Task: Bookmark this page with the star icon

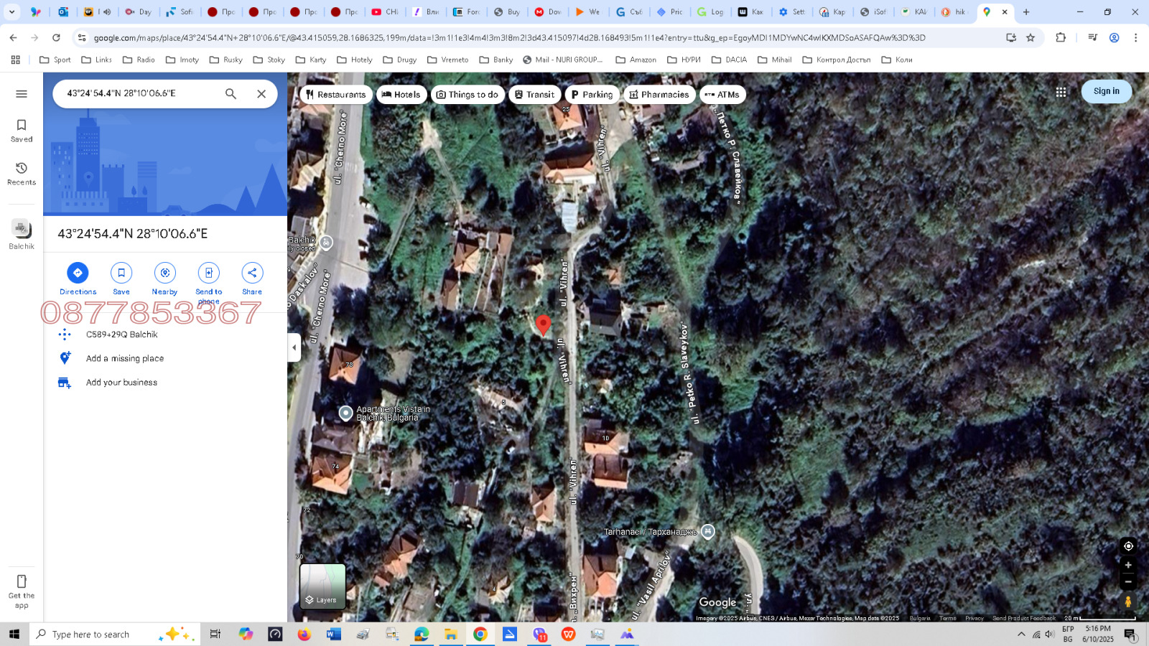Action: (1031, 37)
